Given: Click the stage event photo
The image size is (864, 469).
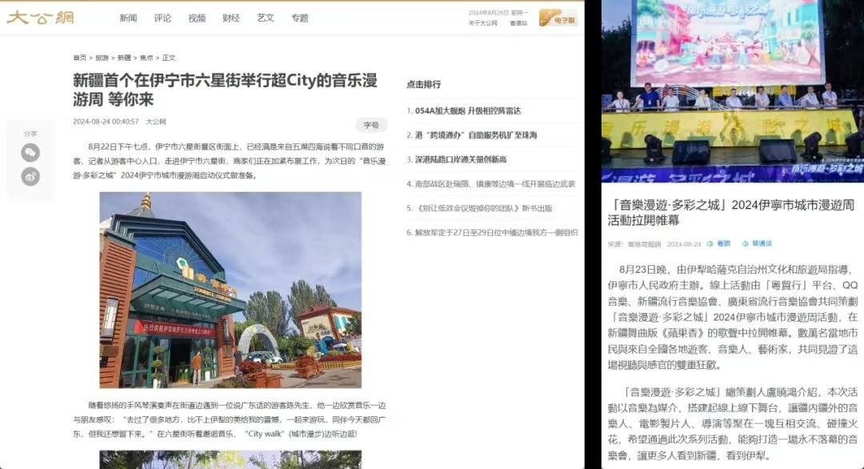Looking at the screenshot, I should point(732,90).
